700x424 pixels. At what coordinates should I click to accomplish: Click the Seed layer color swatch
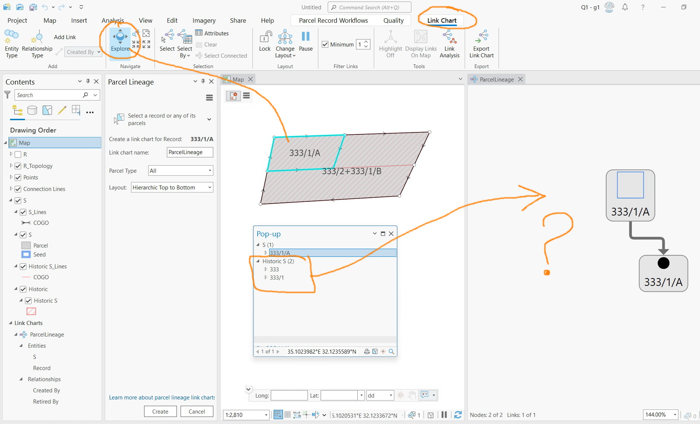[x=25, y=254]
